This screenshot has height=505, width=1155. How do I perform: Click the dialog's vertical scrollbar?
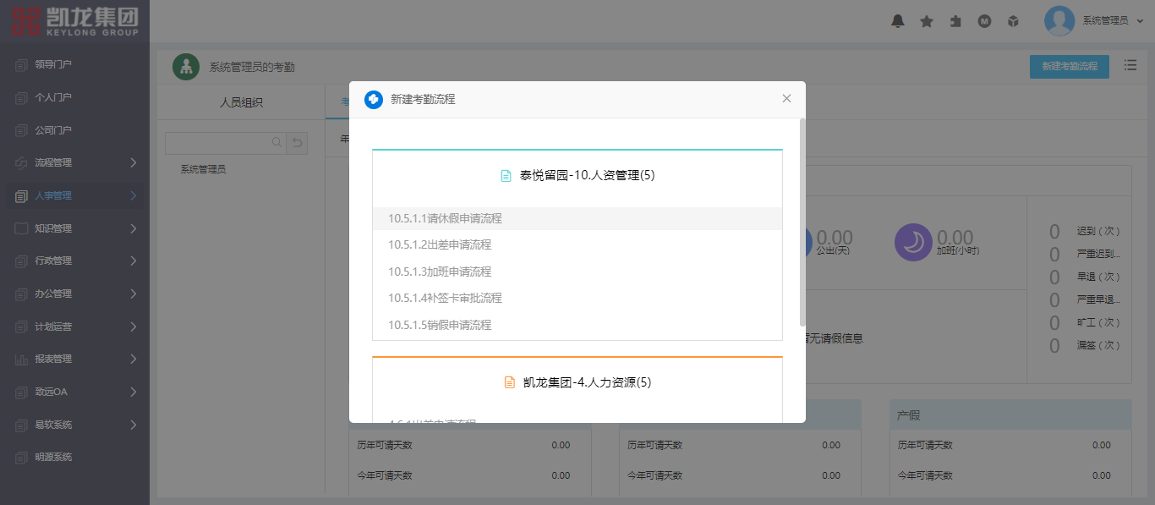pyautogui.click(x=802, y=222)
